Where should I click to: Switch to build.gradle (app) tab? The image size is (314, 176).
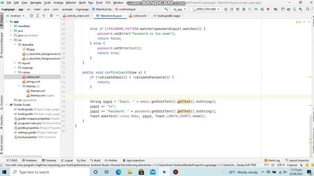pyautogui.click(x=169, y=16)
